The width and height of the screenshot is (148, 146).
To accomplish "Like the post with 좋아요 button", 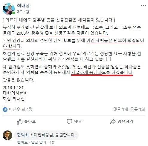I will coord(26,122).
